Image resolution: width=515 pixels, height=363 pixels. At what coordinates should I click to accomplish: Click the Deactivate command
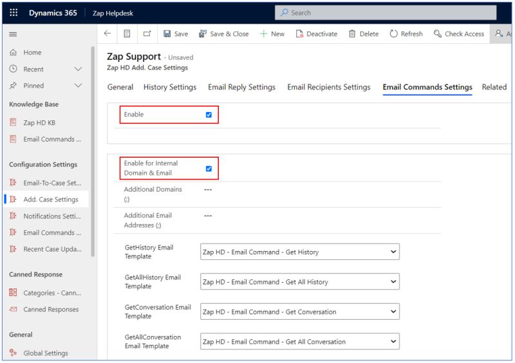[x=317, y=34]
